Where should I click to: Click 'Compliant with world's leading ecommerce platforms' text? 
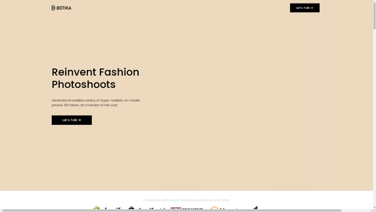(187, 200)
